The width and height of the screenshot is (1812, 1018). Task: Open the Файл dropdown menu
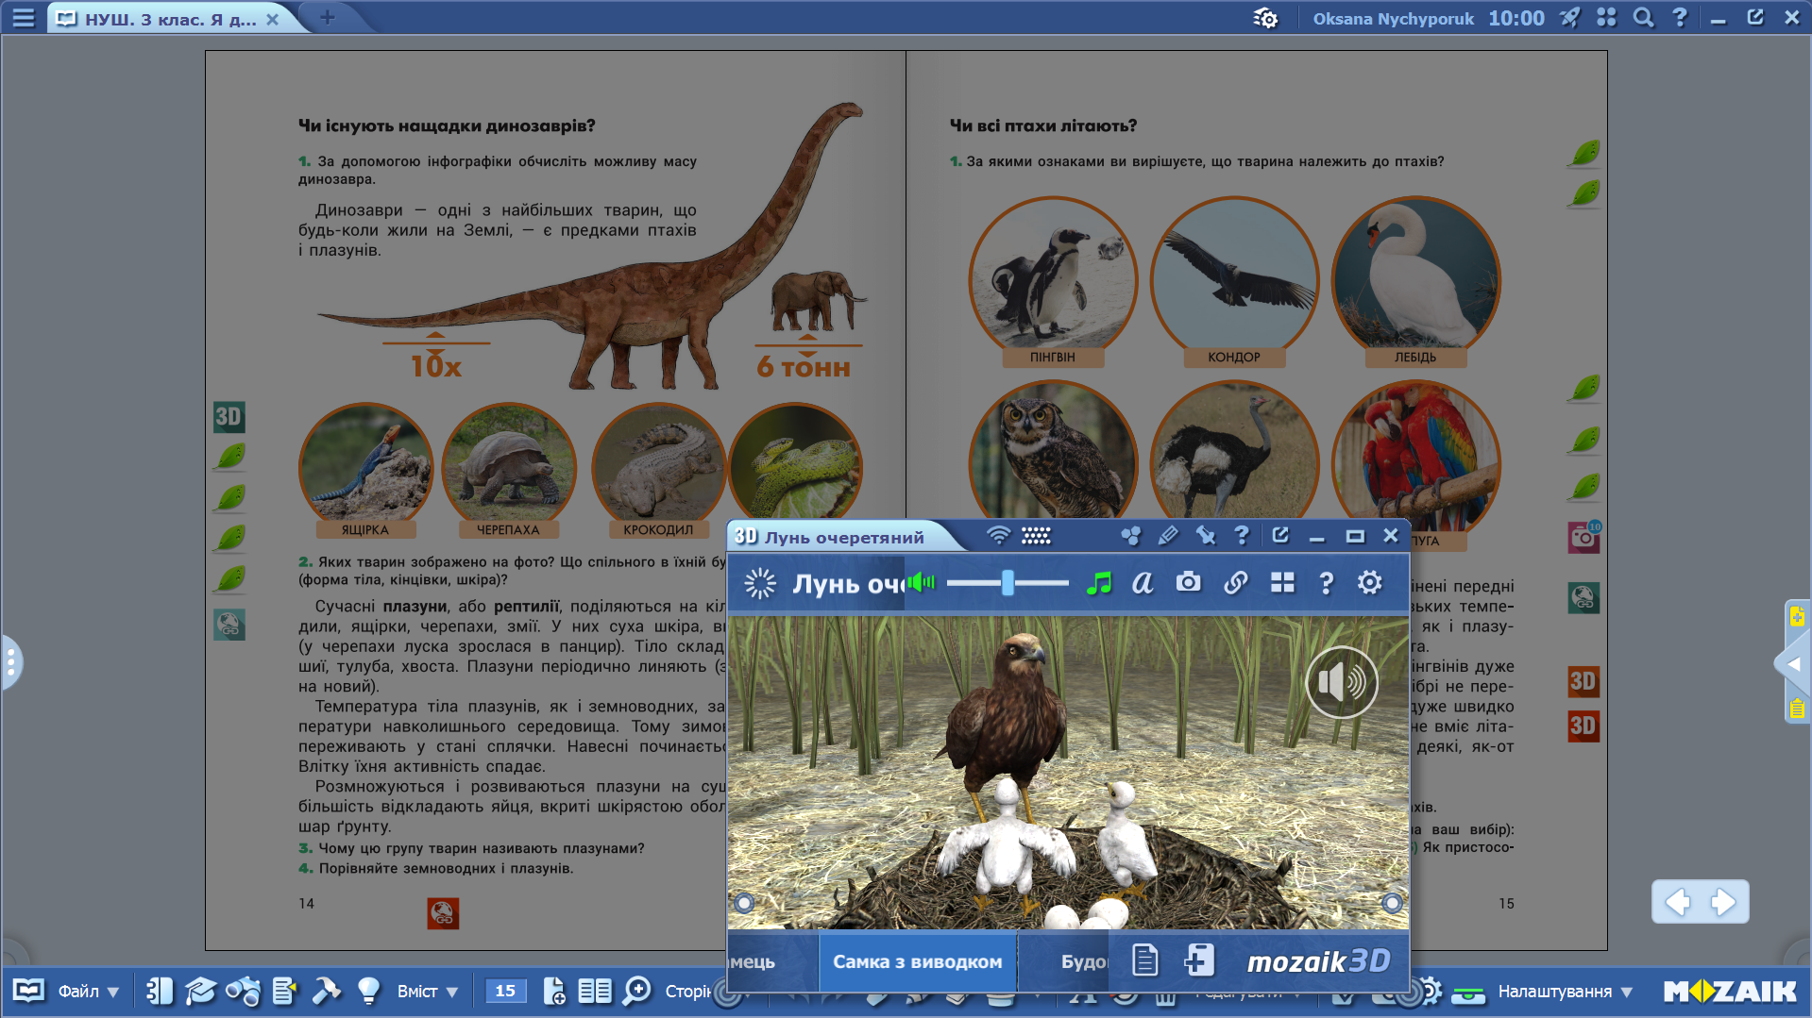click(x=89, y=992)
